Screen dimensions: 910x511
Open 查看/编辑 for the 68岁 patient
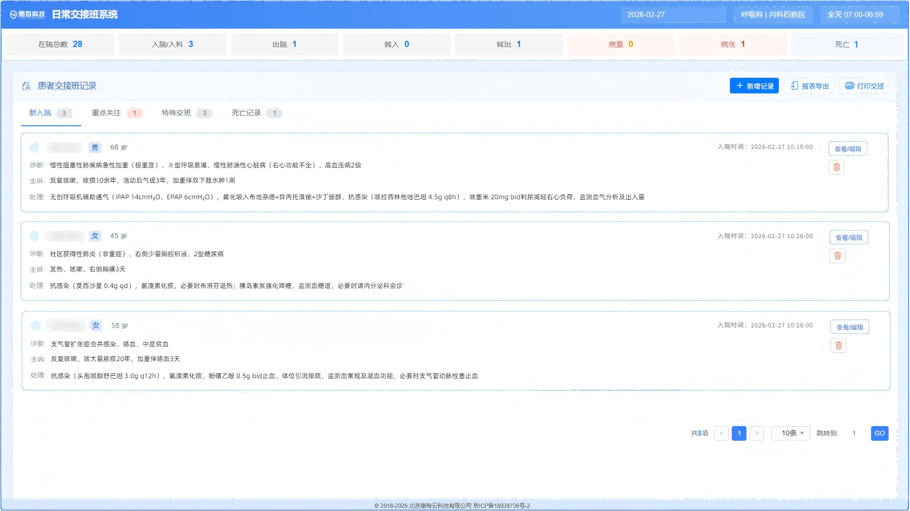pos(848,149)
